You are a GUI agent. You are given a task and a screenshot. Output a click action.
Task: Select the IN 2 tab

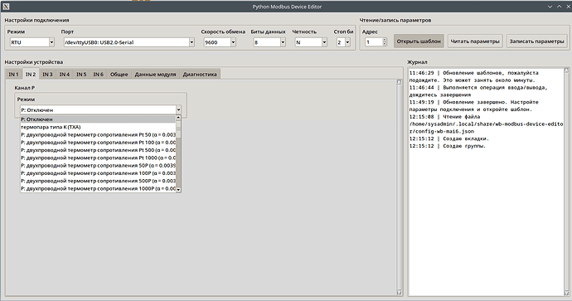[31, 74]
